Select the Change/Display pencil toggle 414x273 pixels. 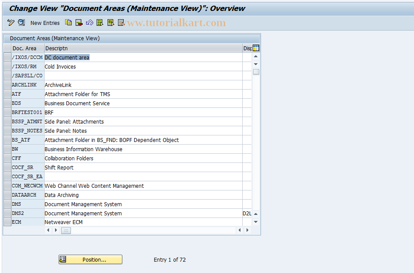coord(10,23)
